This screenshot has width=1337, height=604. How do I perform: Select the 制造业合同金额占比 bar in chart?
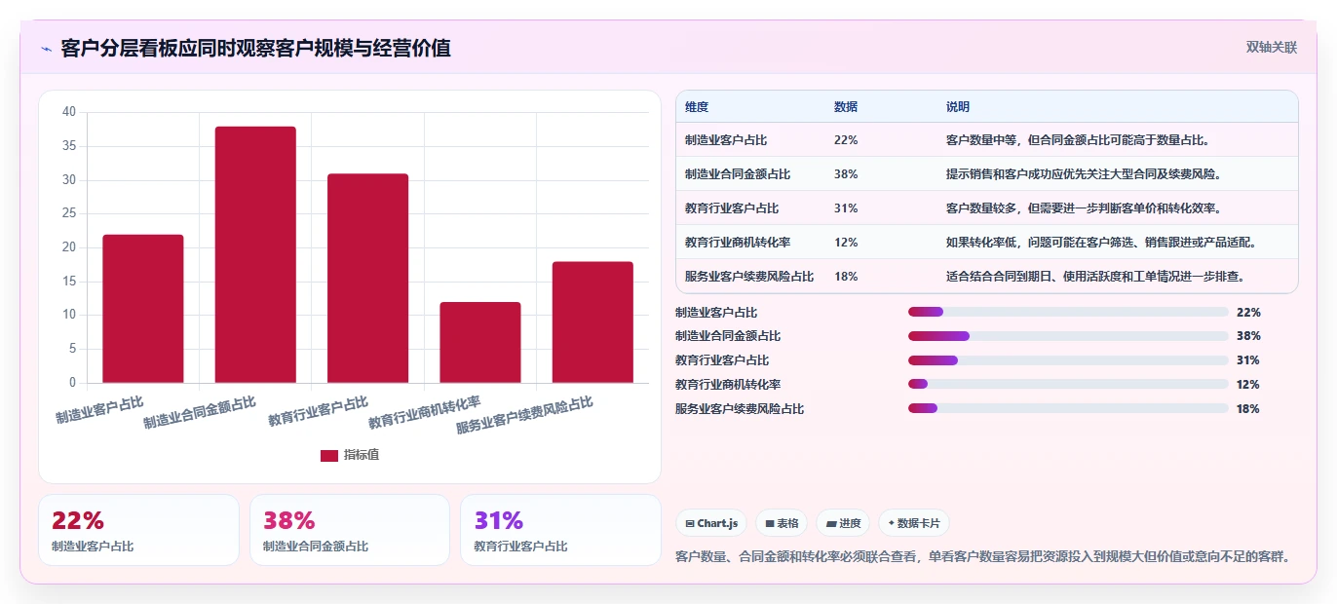pyautogui.click(x=255, y=254)
